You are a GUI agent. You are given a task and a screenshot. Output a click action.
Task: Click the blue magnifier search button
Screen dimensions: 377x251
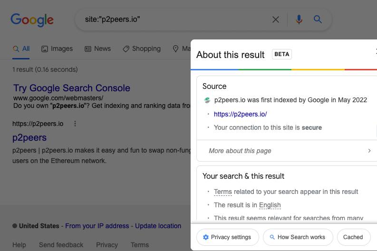(318, 19)
